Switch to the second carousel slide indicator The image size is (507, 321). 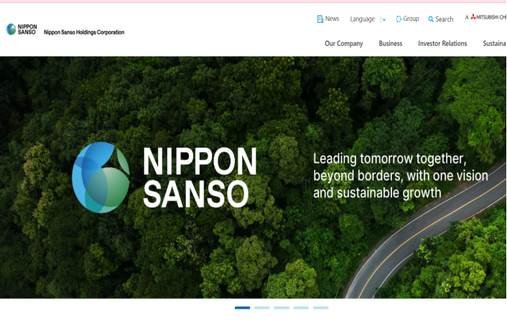[x=262, y=307]
